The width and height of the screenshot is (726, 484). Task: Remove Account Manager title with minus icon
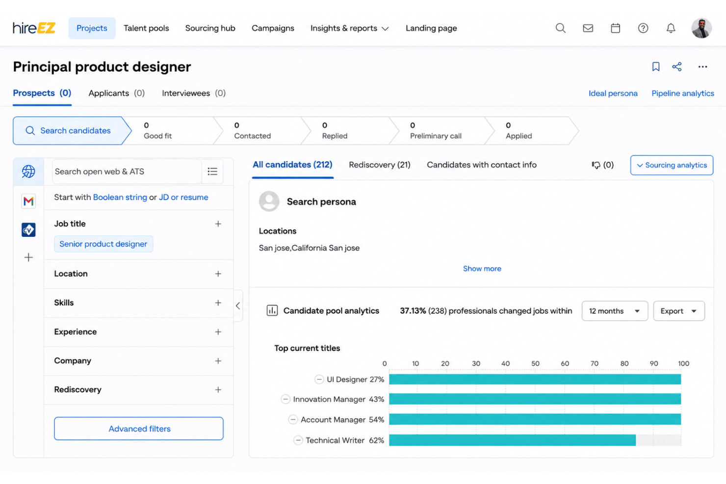pyautogui.click(x=293, y=419)
